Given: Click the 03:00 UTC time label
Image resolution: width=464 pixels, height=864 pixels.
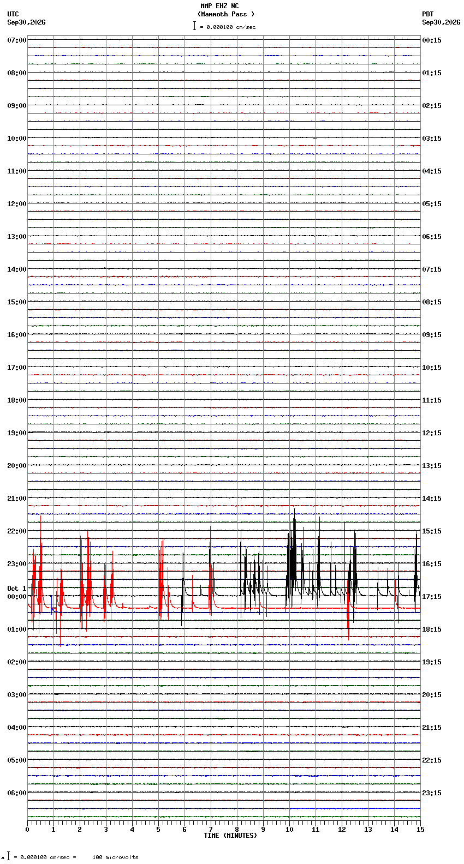Looking at the screenshot, I should click(x=17, y=695).
